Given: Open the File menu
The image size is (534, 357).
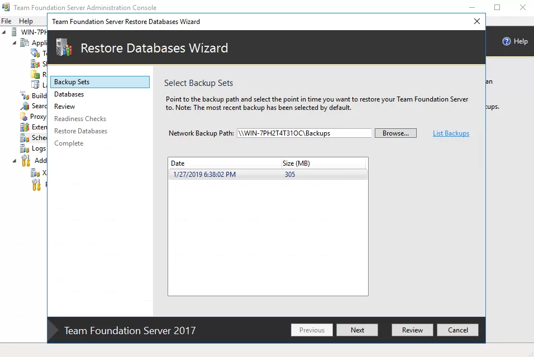Looking at the screenshot, I should (x=6, y=21).
